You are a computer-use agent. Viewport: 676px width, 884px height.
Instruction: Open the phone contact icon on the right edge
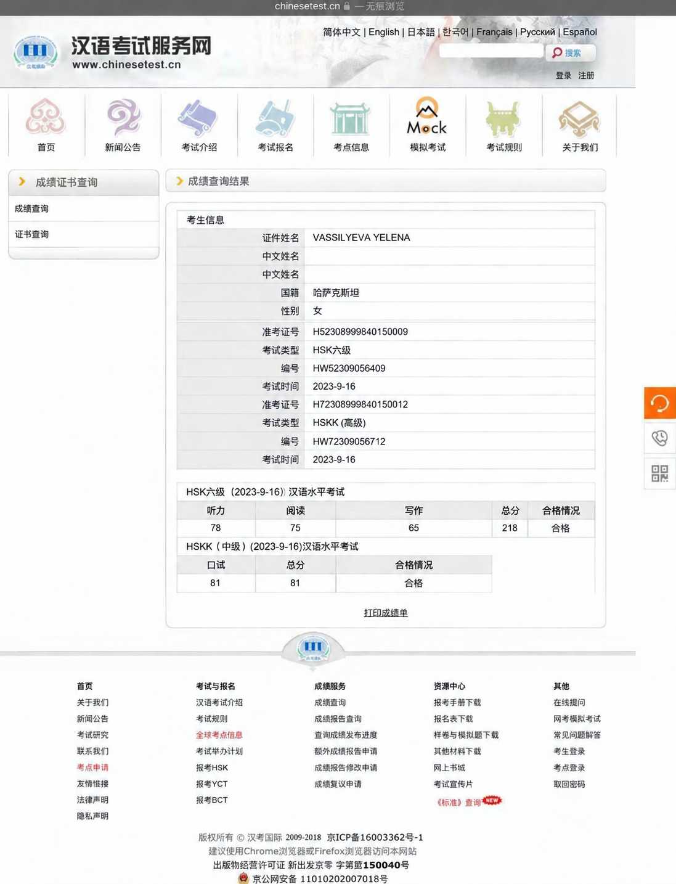click(x=660, y=438)
